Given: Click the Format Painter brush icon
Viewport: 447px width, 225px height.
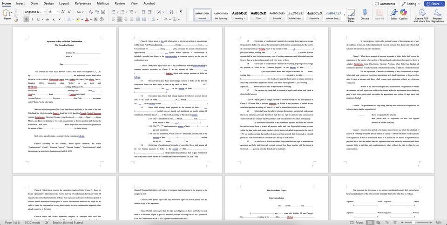Looking at the screenshot, I should point(16,20).
